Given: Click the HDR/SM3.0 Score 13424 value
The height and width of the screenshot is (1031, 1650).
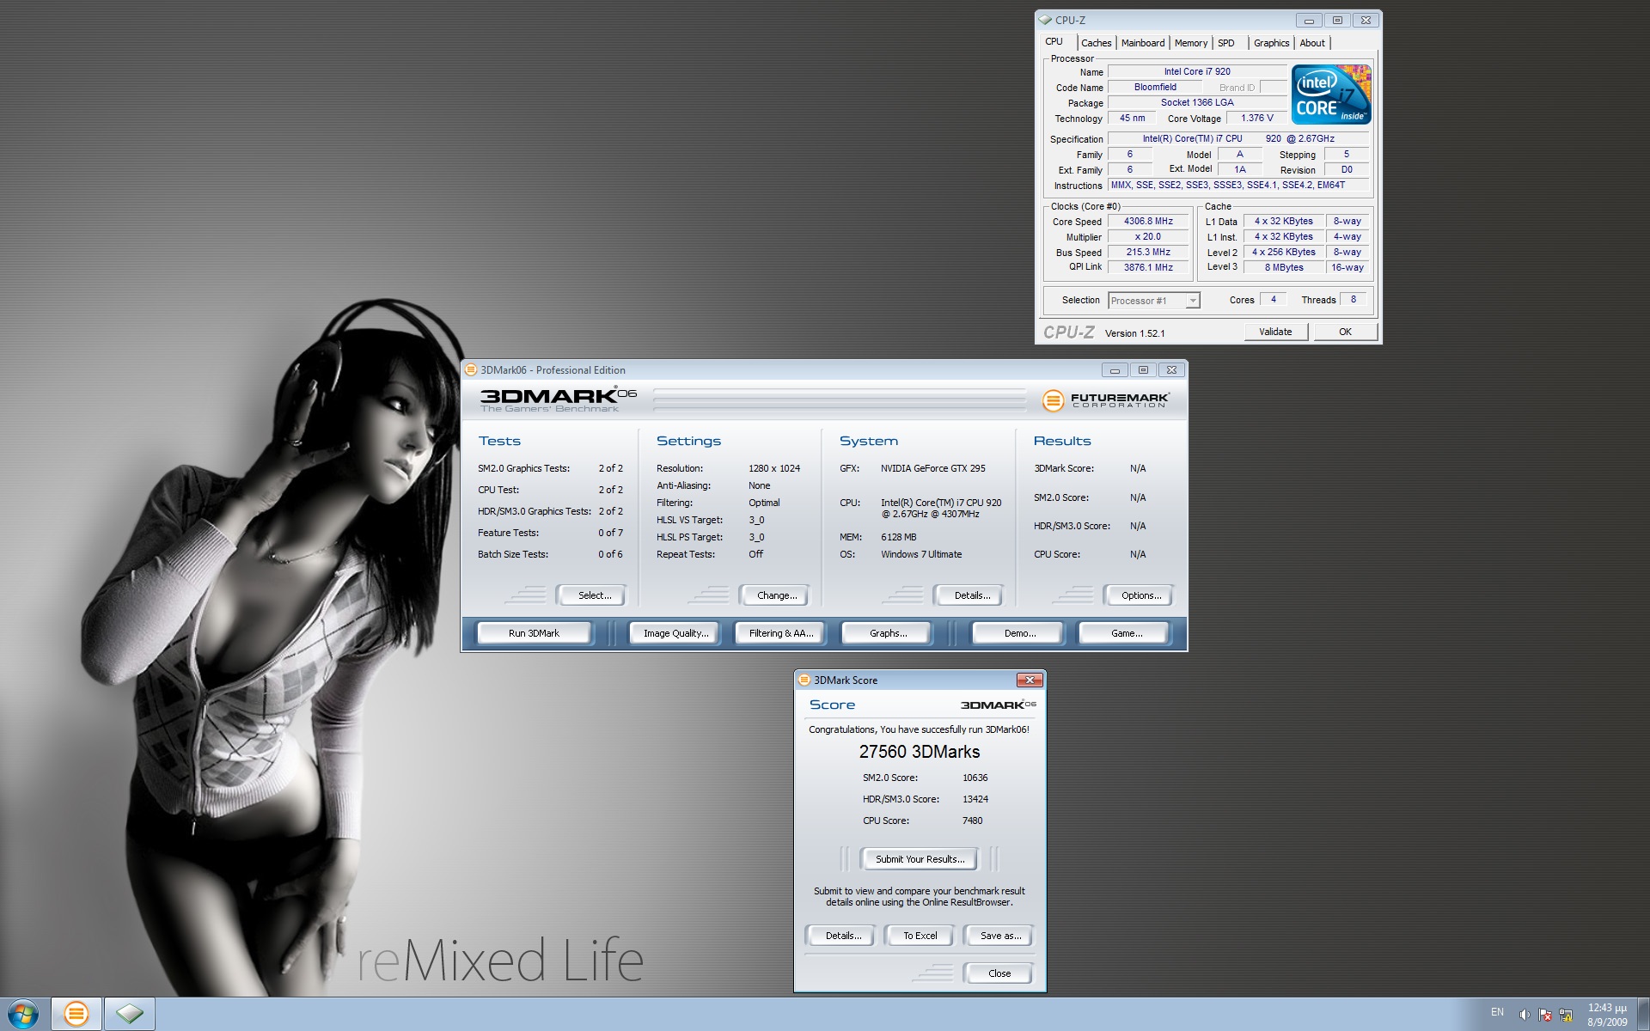Looking at the screenshot, I should (975, 799).
